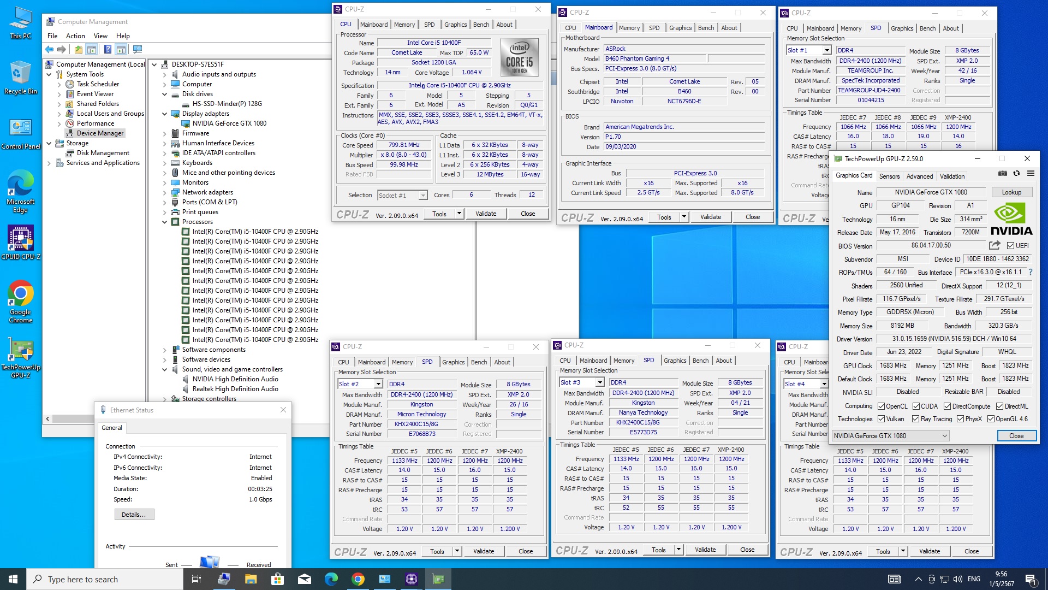The width and height of the screenshot is (1048, 590).
Task: Toggle the OpenGL 4.6 checkbox
Action: click(991, 419)
